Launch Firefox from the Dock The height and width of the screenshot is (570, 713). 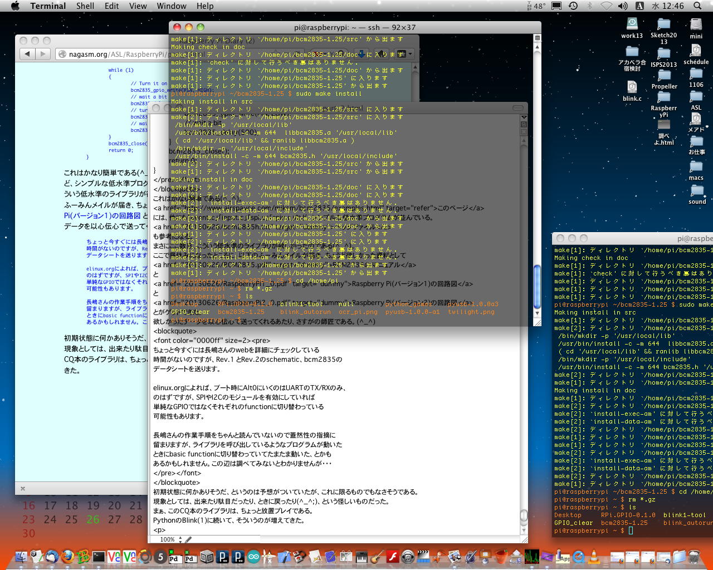(x=67, y=556)
